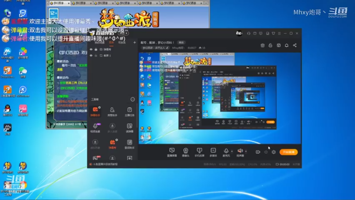This screenshot has width=355, height=200.
Task: Click the stream trash bin icon
Action: pos(263,45)
